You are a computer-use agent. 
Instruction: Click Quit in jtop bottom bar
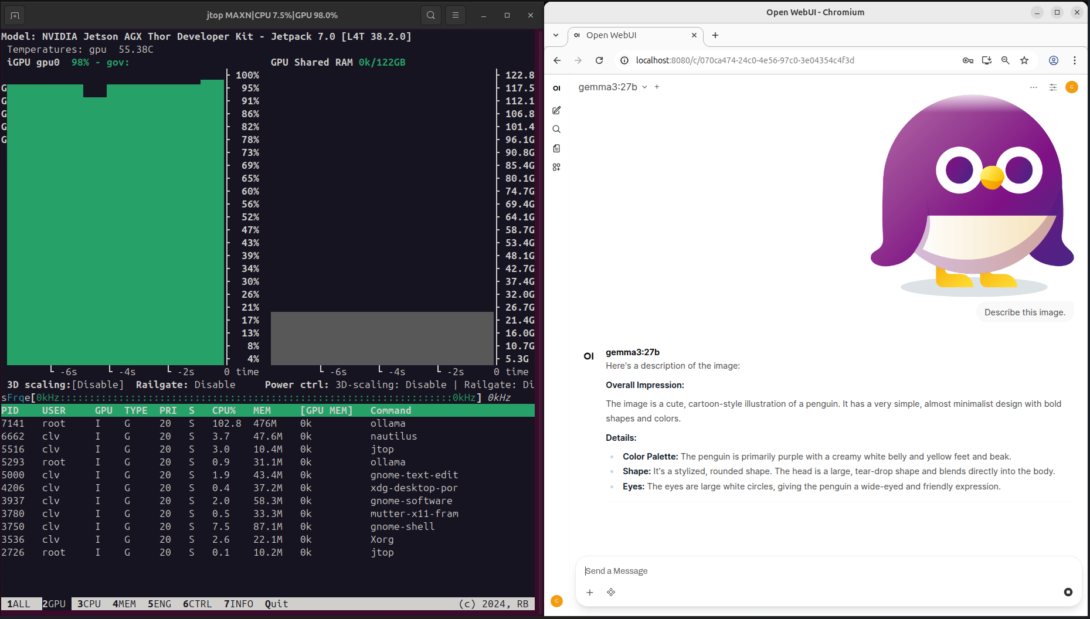click(276, 604)
